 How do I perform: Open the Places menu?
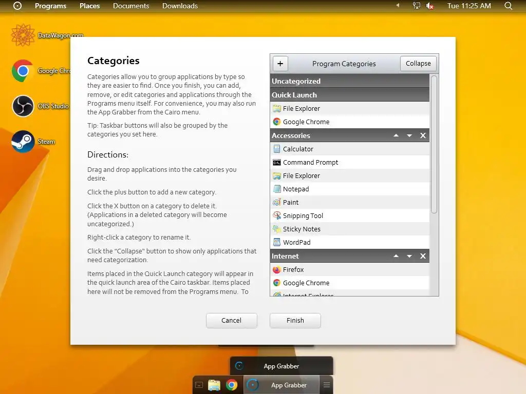click(89, 6)
